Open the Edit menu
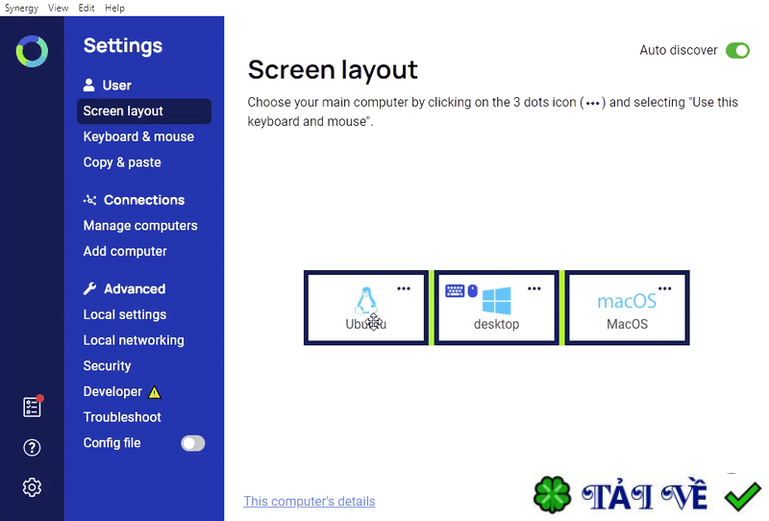Viewport: 769px width, 521px height. pyautogui.click(x=87, y=8)
